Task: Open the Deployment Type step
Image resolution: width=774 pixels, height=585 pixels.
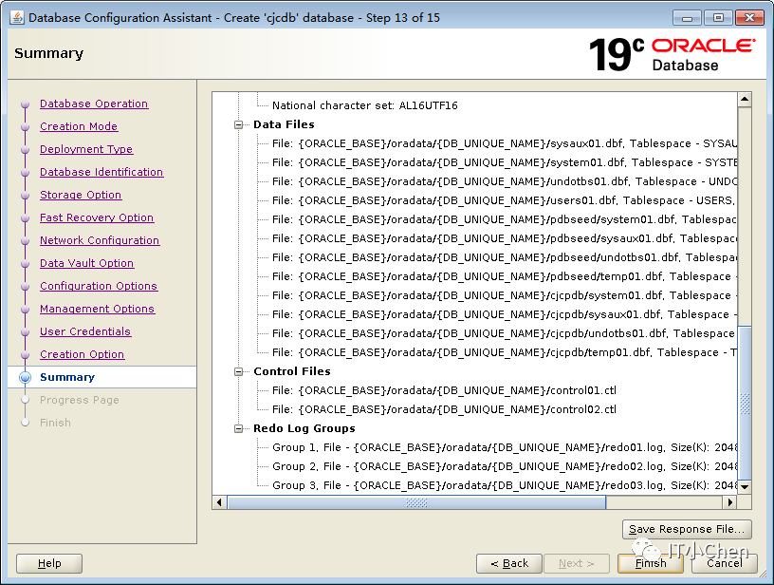Action: (x=86, y=149)
